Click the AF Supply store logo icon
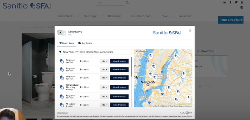The image size is (250, 120). [x=62, y=105]
